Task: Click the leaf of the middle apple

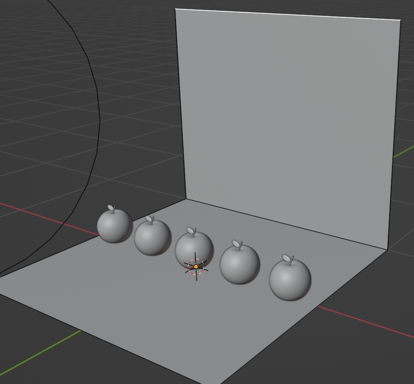Action: pos(190,231)
